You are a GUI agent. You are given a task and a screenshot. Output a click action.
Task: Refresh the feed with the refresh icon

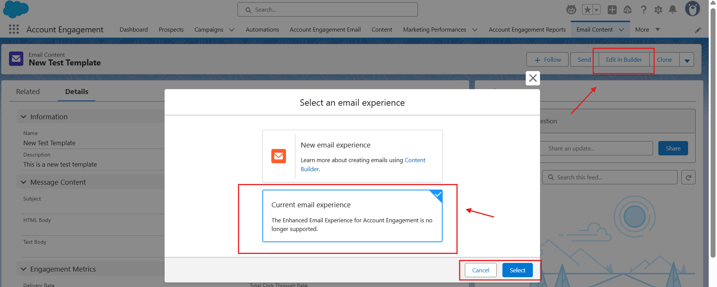point(688,178)
